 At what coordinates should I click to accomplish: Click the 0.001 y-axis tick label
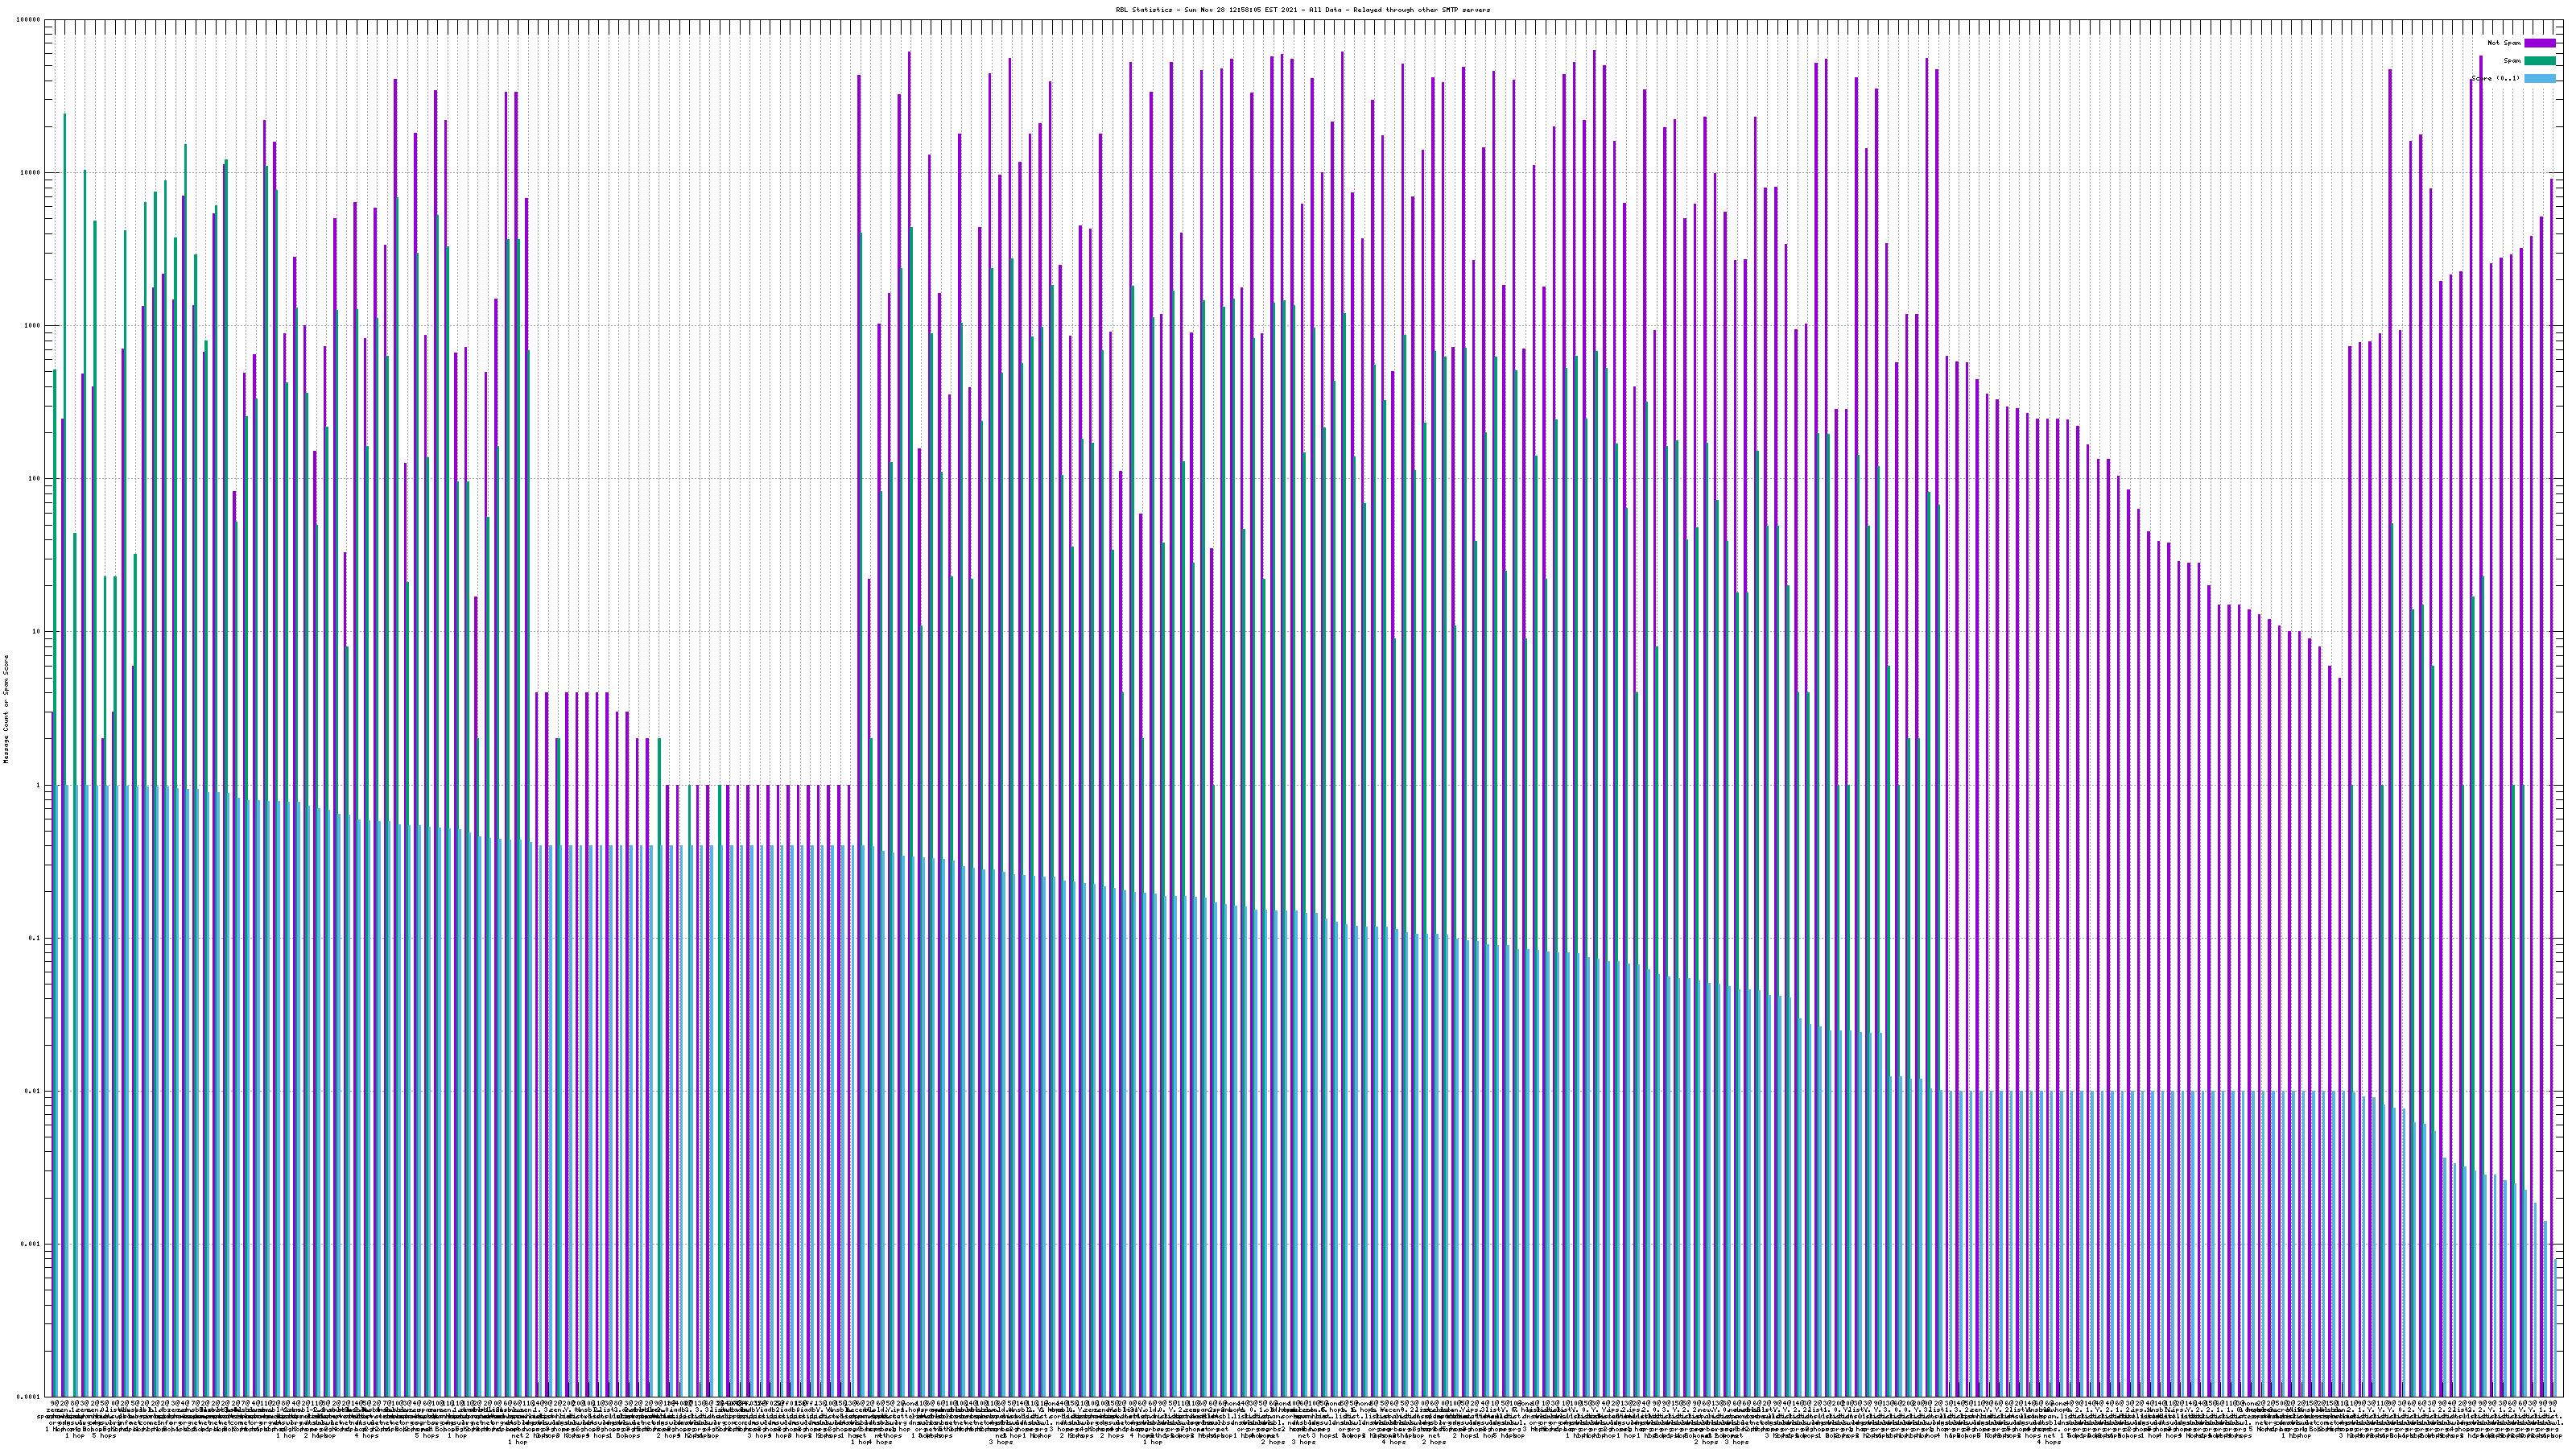point(31,1244)
